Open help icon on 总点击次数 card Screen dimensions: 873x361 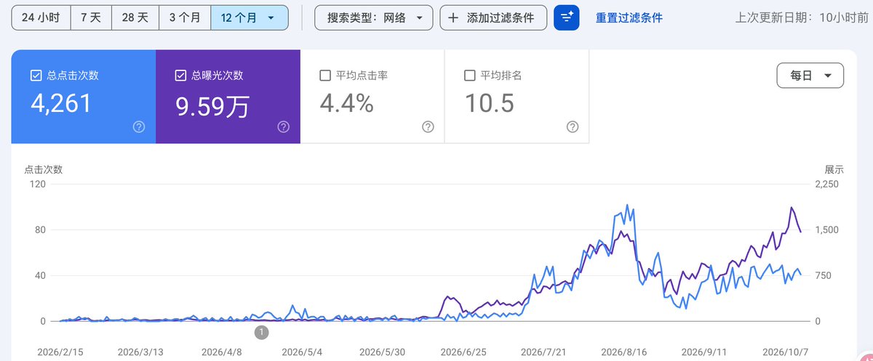[139, 126]
